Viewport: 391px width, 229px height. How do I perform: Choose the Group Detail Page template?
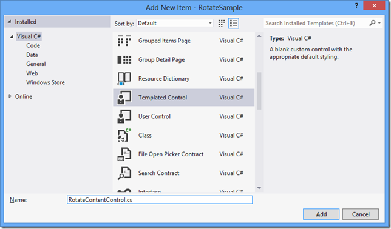184,60
